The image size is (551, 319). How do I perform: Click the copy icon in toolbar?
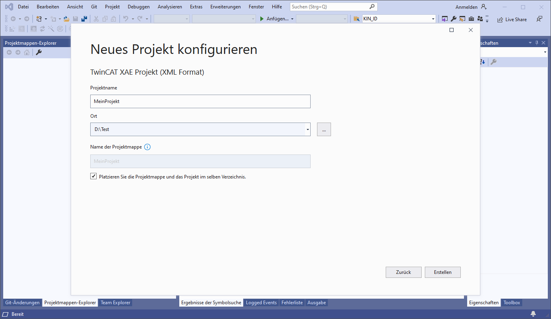[105, 19]
